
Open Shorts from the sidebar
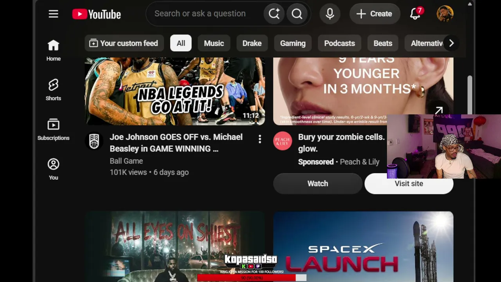click(x=53, y=90)
